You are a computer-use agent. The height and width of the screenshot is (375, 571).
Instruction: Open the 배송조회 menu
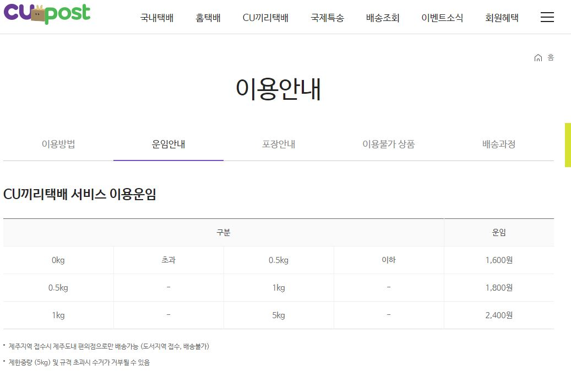pos(383,18)
